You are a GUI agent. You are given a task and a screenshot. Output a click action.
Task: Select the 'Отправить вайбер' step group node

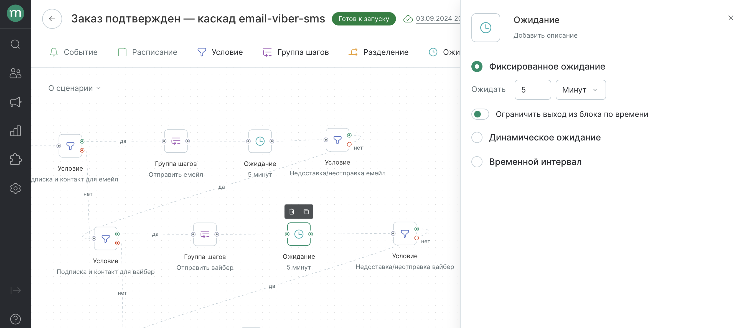205,234
